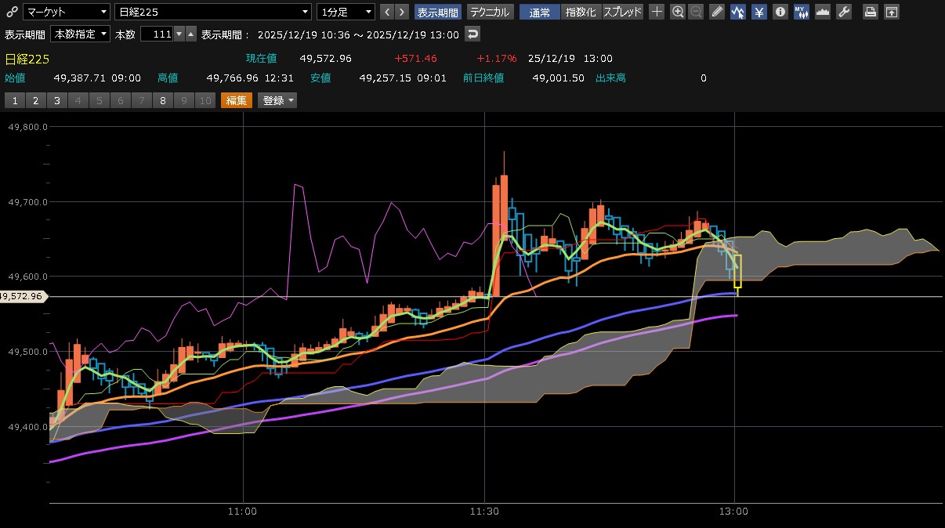Switch to preset tab 2
The height and width of the screenshot is (528, 945).
point(35,100)
